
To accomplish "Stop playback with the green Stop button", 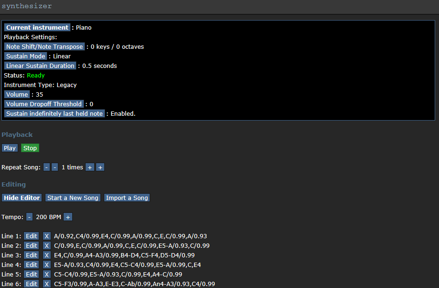I will 30,148.
